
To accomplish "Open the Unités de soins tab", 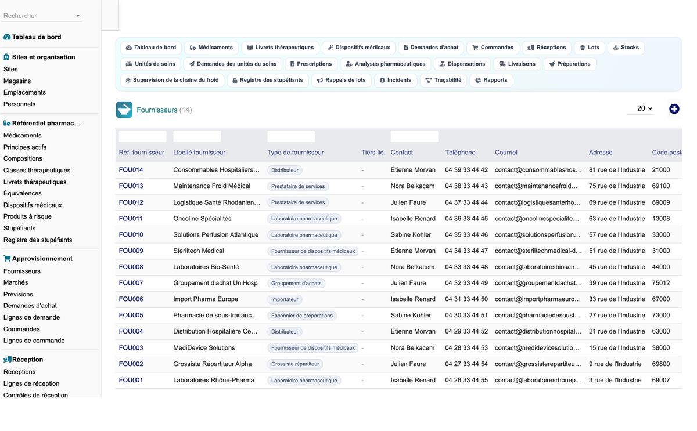I will coord(150,64).
